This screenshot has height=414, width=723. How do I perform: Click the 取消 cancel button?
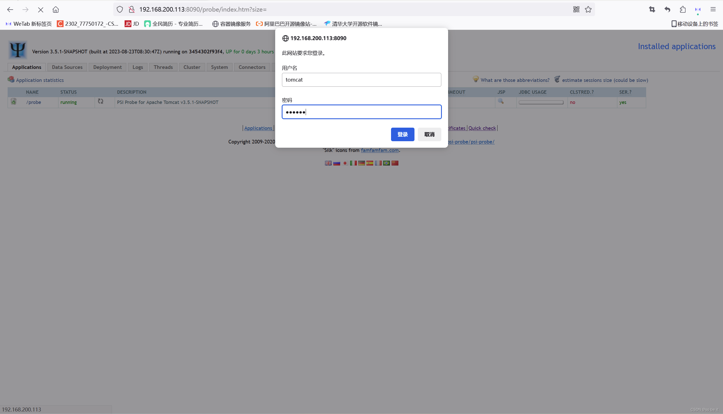click(429, 134)
